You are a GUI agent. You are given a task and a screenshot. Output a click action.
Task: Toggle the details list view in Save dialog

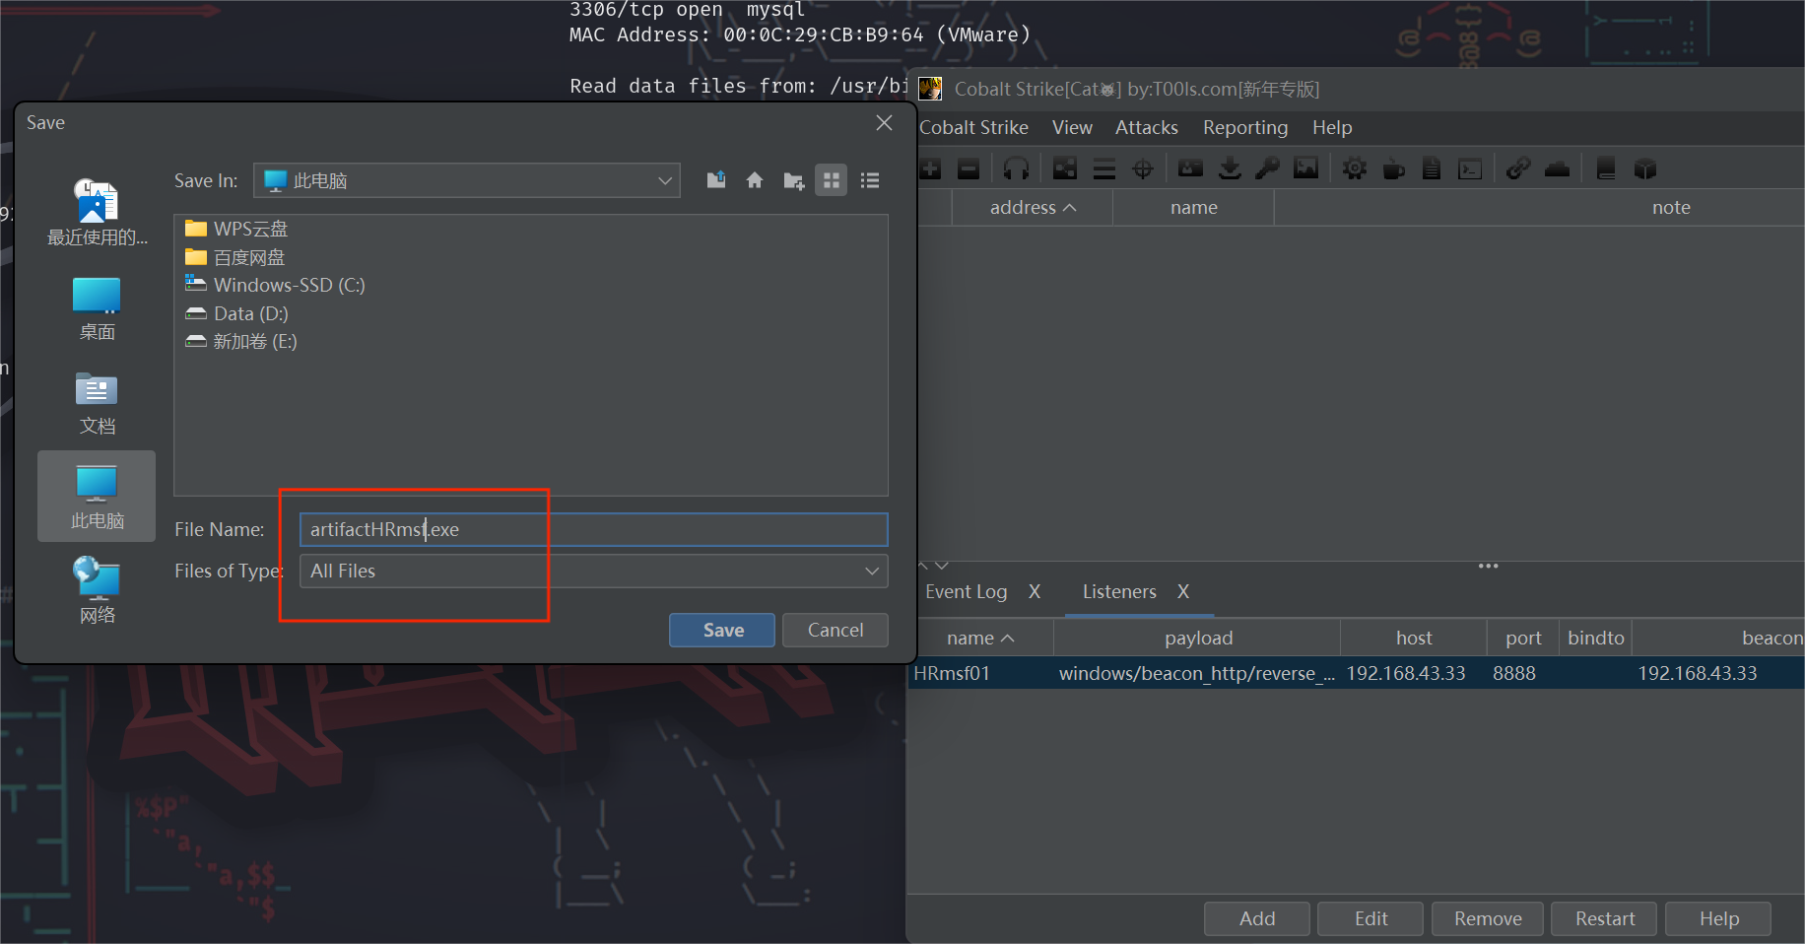click(x=870, y=180)
